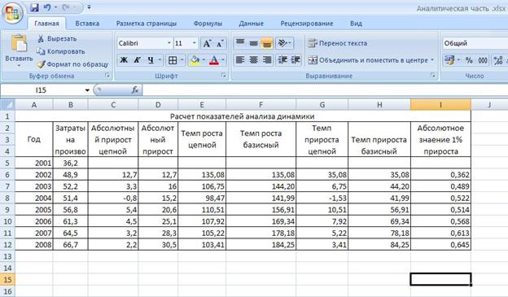Center cell text horizontally
Viewport: 508px width, 297px height.
click(x=254, y=60)
